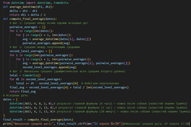Screen dimensions: 191x127
Task: Click the 'final_result = compute_final_average(dates)' line
Action: tap(38, 120)
